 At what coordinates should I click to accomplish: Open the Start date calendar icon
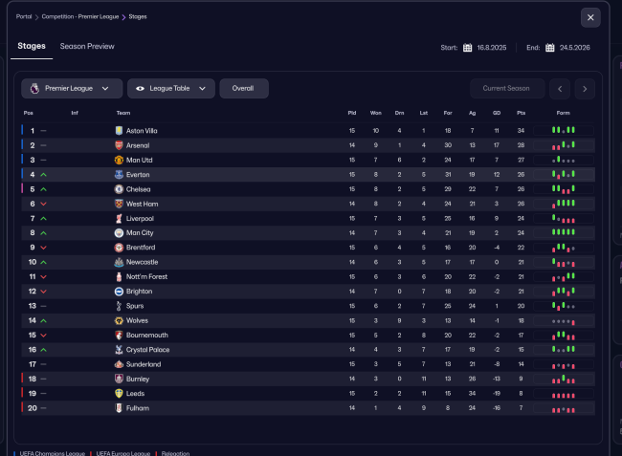468,47
